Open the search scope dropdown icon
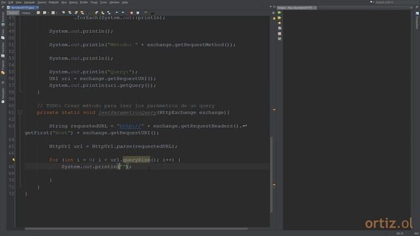Image resolution: width=420 pixels, height=236 pixels. tap(372, 2)
